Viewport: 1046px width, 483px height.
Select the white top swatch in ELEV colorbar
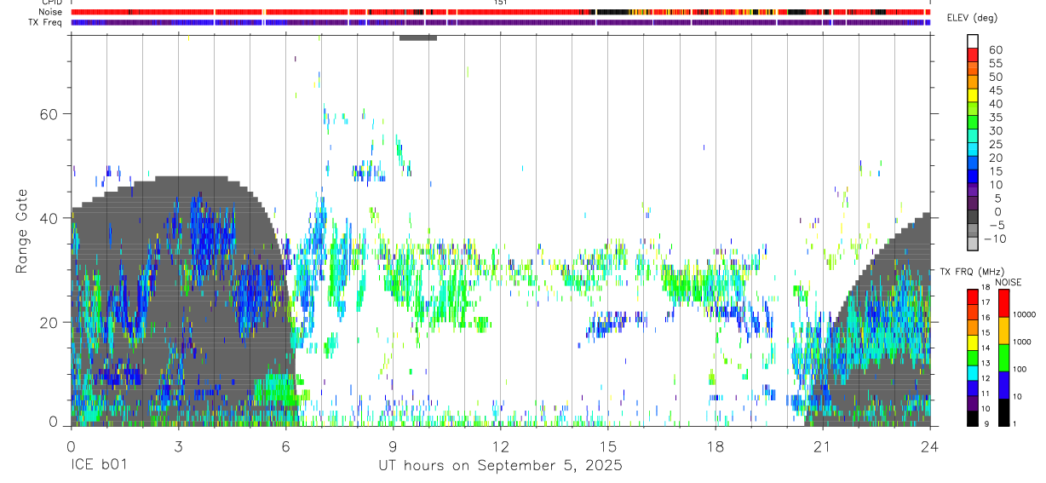click(973, 41)
